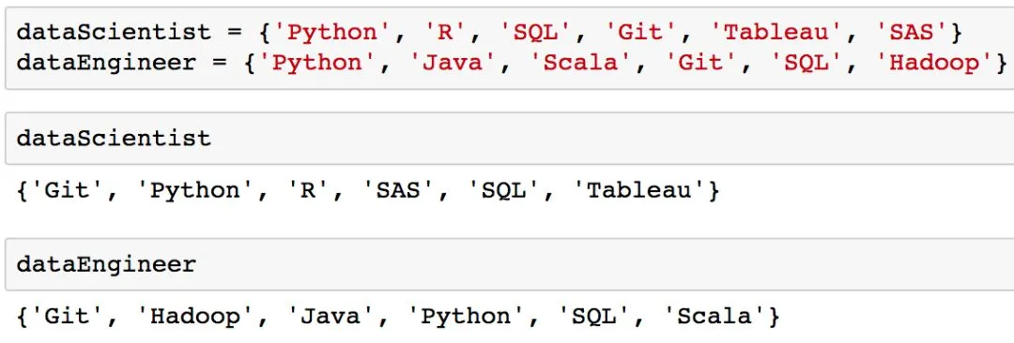Click the dataScientist variable name in first cell
Screen dimensions: 1014x343
[x=114, y=33]
